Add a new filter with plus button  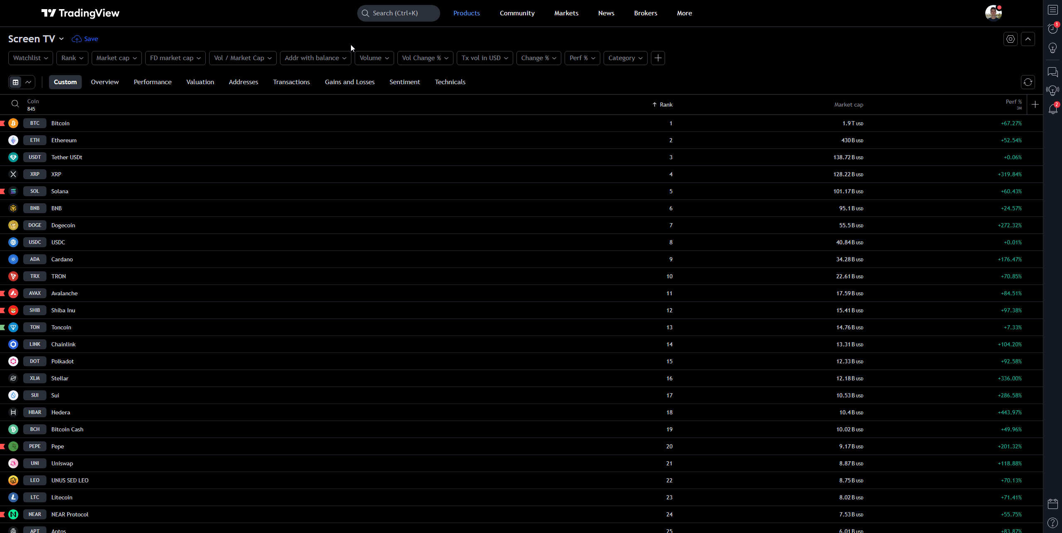(x=658, y=58)
